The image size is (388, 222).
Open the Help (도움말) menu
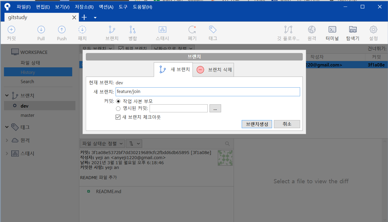click(142, 7)
